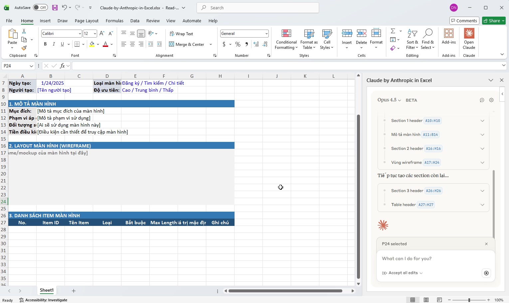Click the Share button
Viewport: 509px width, 303px height.
494,21
